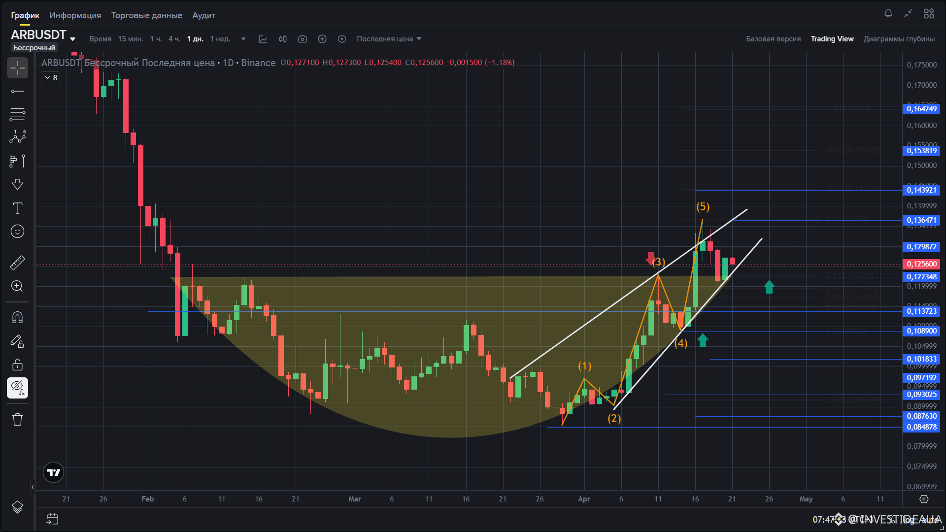
Task: Expand the ARBUSDT symbol dropdown
Action: coord(72,39)
